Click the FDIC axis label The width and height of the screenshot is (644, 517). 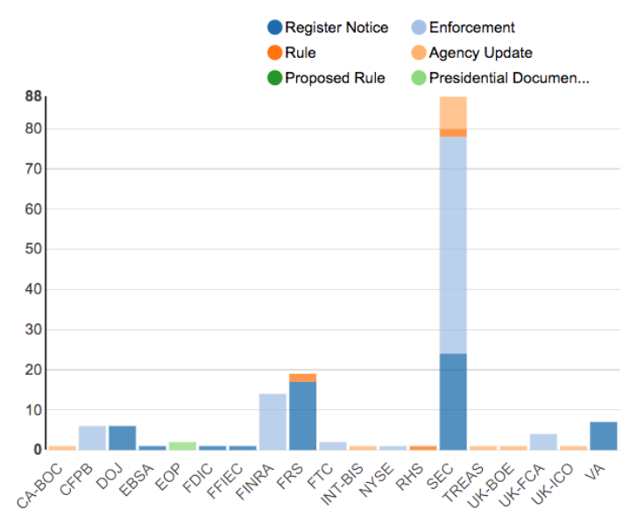(197, 478)
